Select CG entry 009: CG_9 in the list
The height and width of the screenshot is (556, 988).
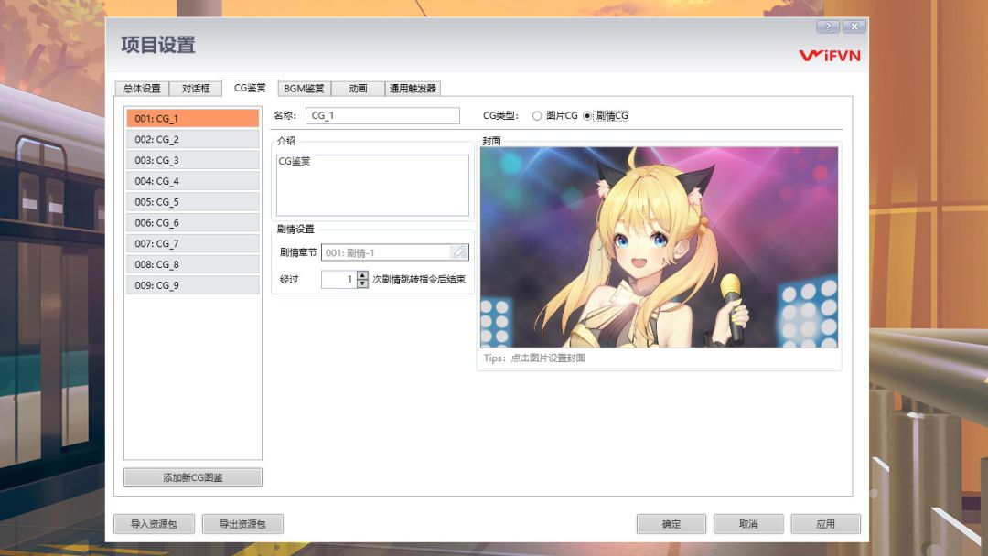point(192,284)
